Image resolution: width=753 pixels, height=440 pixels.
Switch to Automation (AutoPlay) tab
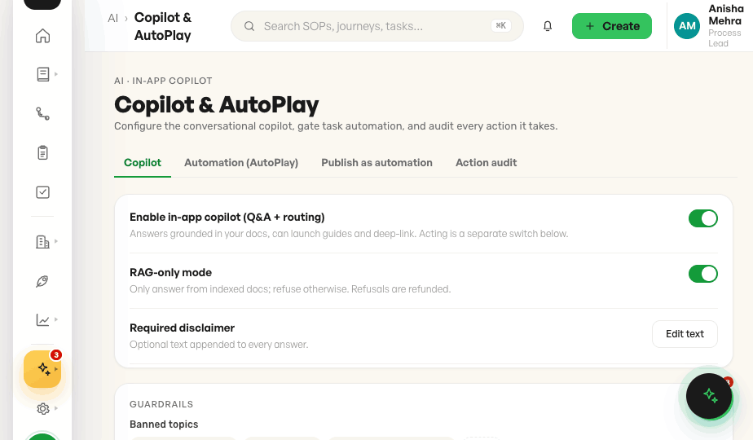pos(241,163)
